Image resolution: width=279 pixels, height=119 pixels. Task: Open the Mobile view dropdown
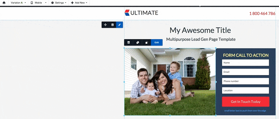(x=38, y=3)
